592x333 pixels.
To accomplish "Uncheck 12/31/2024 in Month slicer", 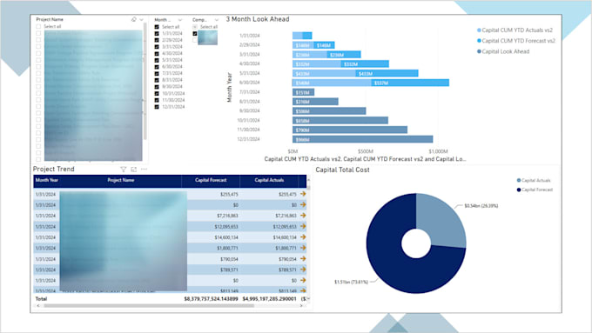I will click(x=157, y=107).
